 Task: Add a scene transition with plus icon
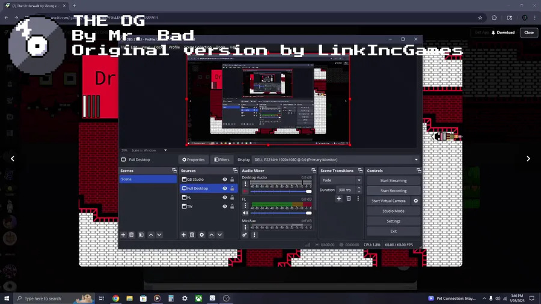(x=339, y=198)
